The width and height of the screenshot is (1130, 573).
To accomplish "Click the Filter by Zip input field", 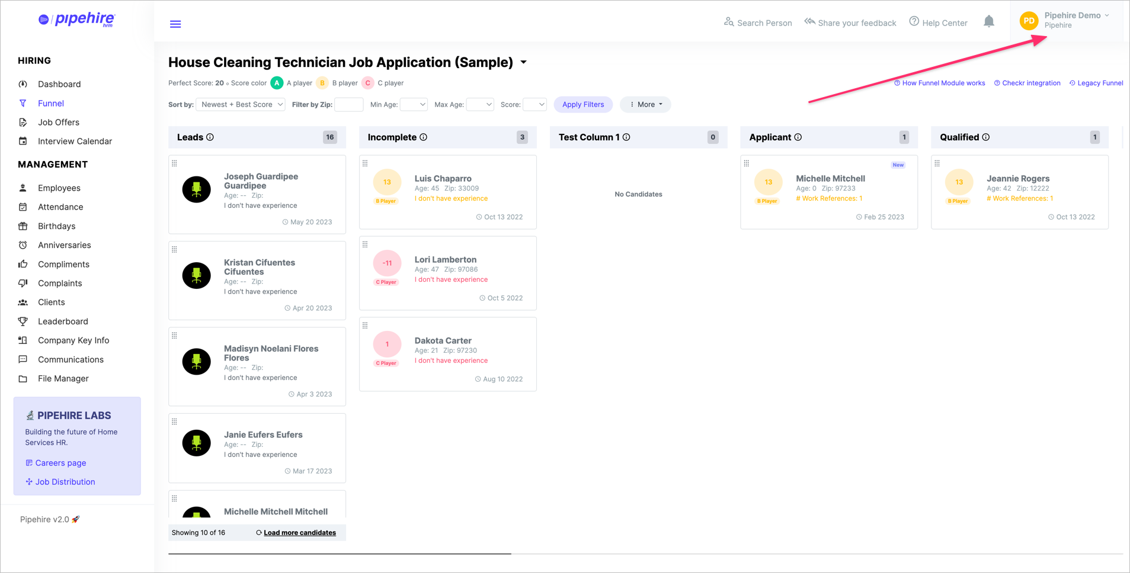I will click(x=349, y=105).
